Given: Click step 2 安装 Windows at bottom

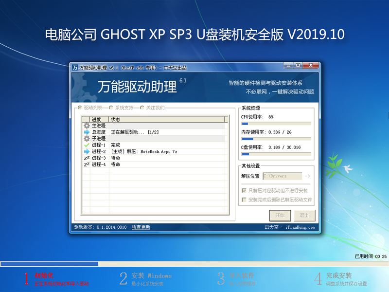Looking at the screenshot, I should point(145,279).
